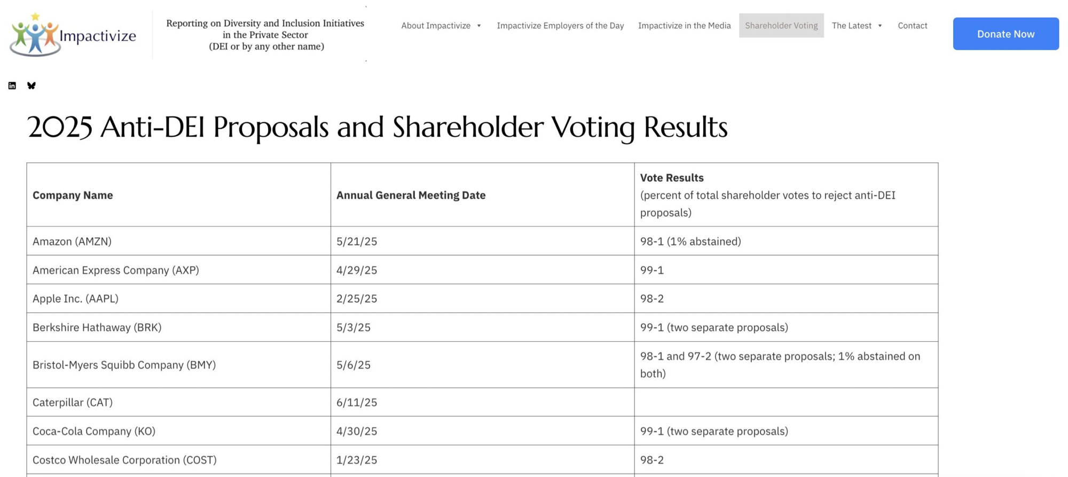1068x477 pixels.
Task: Click the Annual General Meeting Date header
Action: click(x=411, y=195)
